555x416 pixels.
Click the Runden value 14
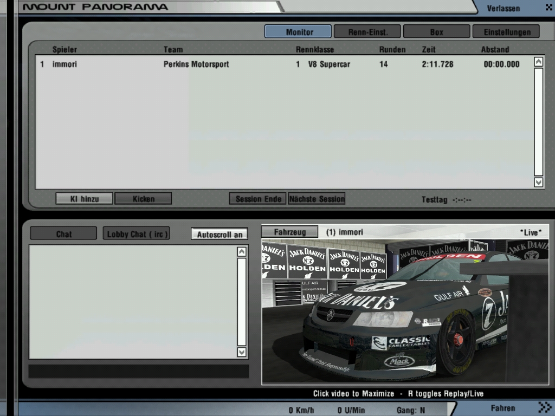pyautogui.click(x=383, y=64)
